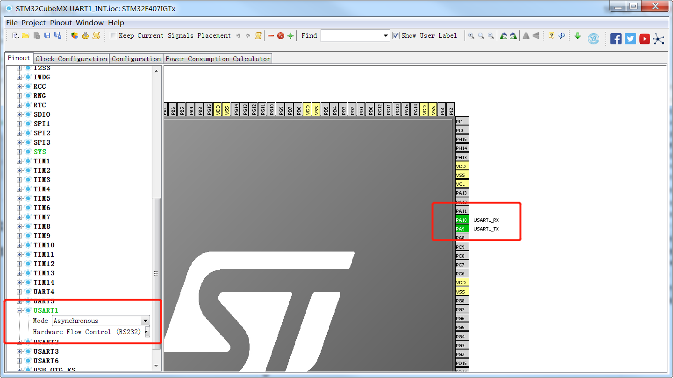Click the Generate Code gear icon
673x378 pixels.
pyautogui.click(x=85, y=35)
